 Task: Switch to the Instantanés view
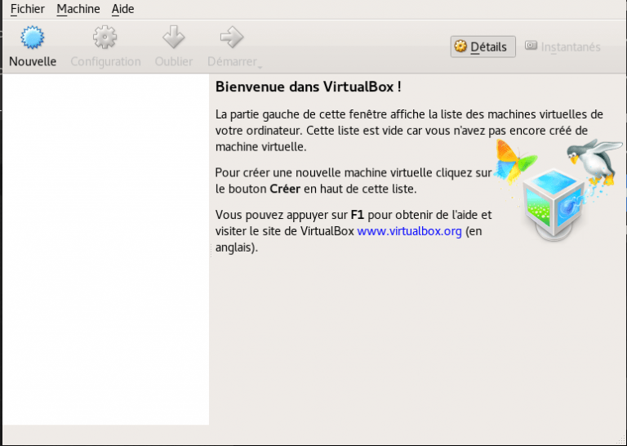pyautogui.click(x=562, y=47)
